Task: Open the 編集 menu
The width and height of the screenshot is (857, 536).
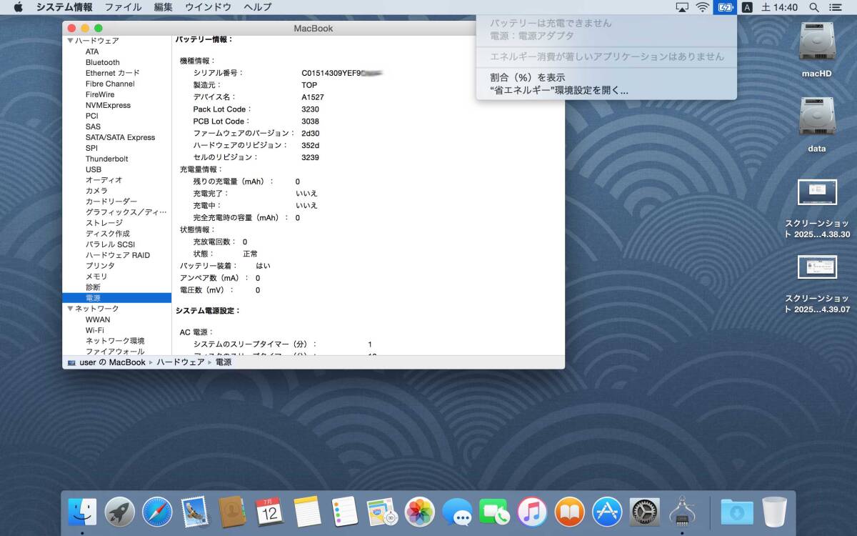Action: (163, 7)
